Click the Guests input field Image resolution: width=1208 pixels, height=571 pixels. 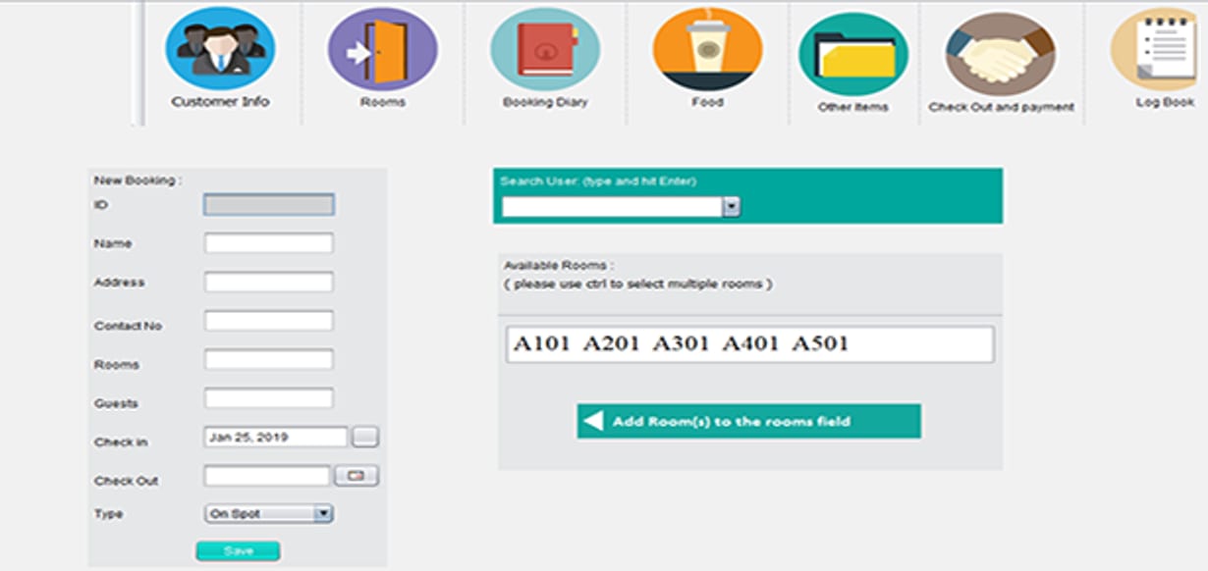(x=269, y=398)
